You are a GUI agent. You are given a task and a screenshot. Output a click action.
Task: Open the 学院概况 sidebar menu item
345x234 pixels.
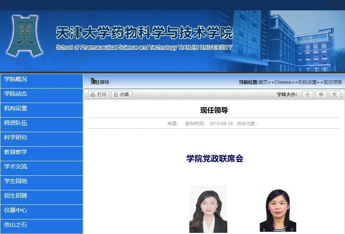coord(41,81)
